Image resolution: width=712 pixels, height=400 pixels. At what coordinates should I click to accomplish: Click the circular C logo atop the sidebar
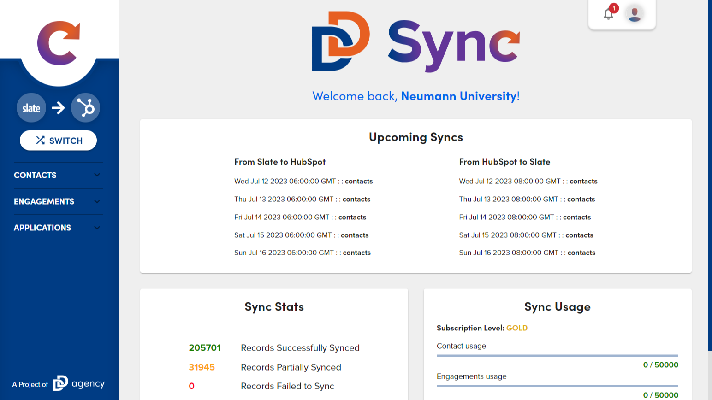[58, 43]
